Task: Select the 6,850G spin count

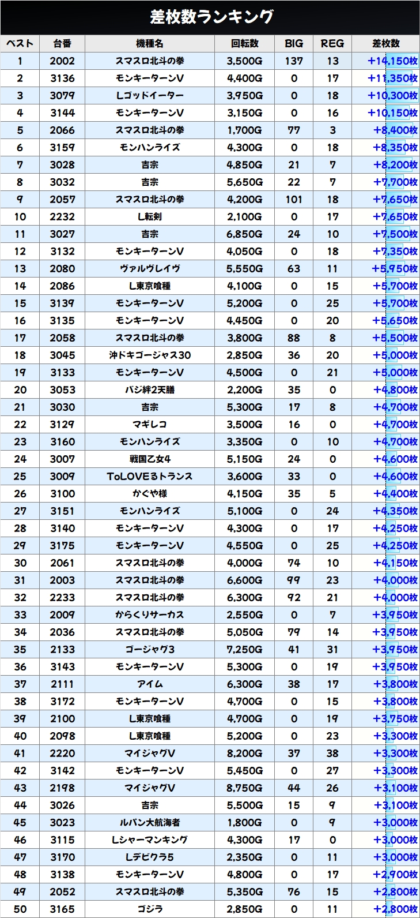Action: (245, 234)
